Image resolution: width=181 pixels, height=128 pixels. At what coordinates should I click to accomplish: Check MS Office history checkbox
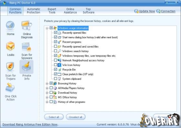[x=51, y=97]
